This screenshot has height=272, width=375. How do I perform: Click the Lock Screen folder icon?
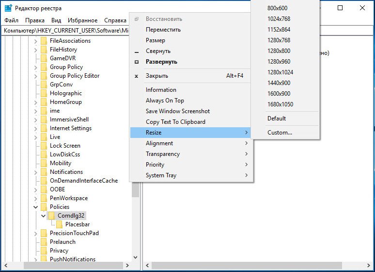pos(44,146)
